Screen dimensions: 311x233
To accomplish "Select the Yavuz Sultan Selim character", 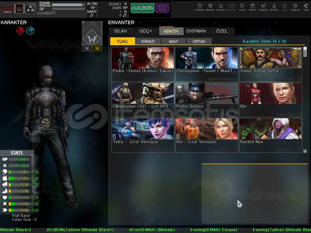I will (x=271, y=64).
